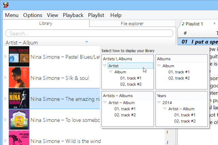Screen dimensions: 218x145
Task: Click the Pastel Blues album cover
Action: click(x=19, y=57)
